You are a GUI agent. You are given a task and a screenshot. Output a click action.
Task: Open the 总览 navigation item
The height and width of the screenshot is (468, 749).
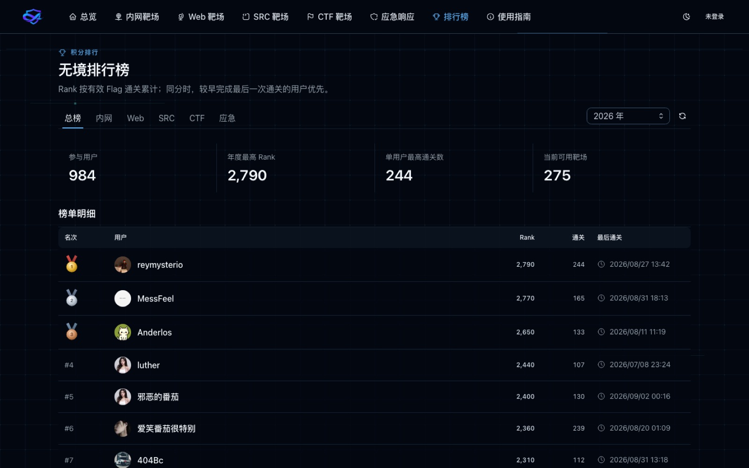(x=83, y=17)
